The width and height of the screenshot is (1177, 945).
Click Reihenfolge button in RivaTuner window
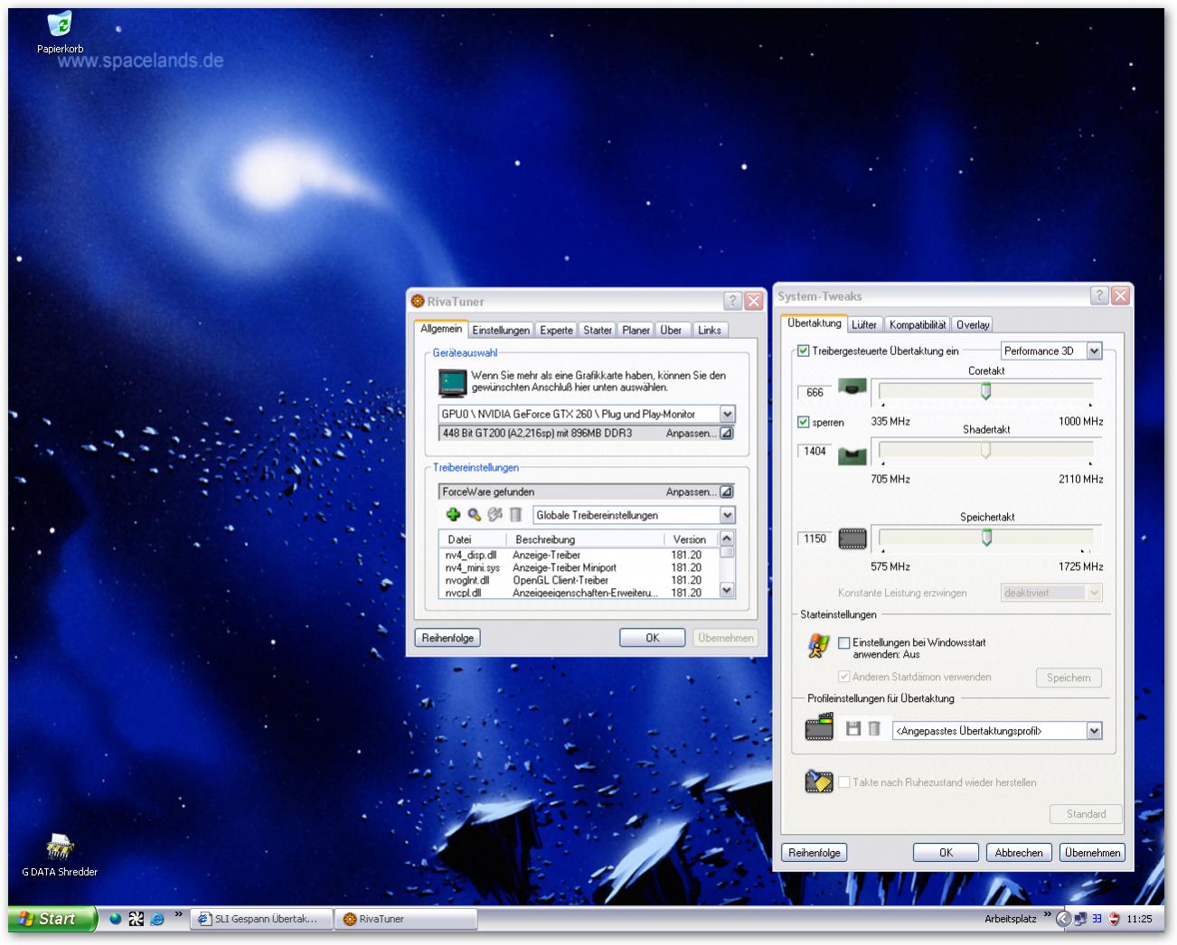coord(447,638)
